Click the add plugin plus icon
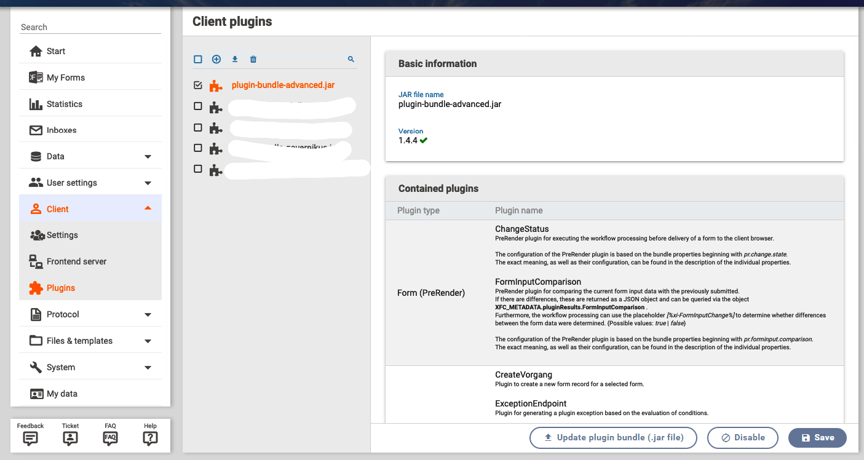 click(216, 60)
